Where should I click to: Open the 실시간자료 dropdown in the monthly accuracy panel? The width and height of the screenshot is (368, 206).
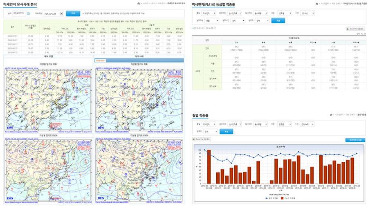pyautogui.click(x=234, y=124)
